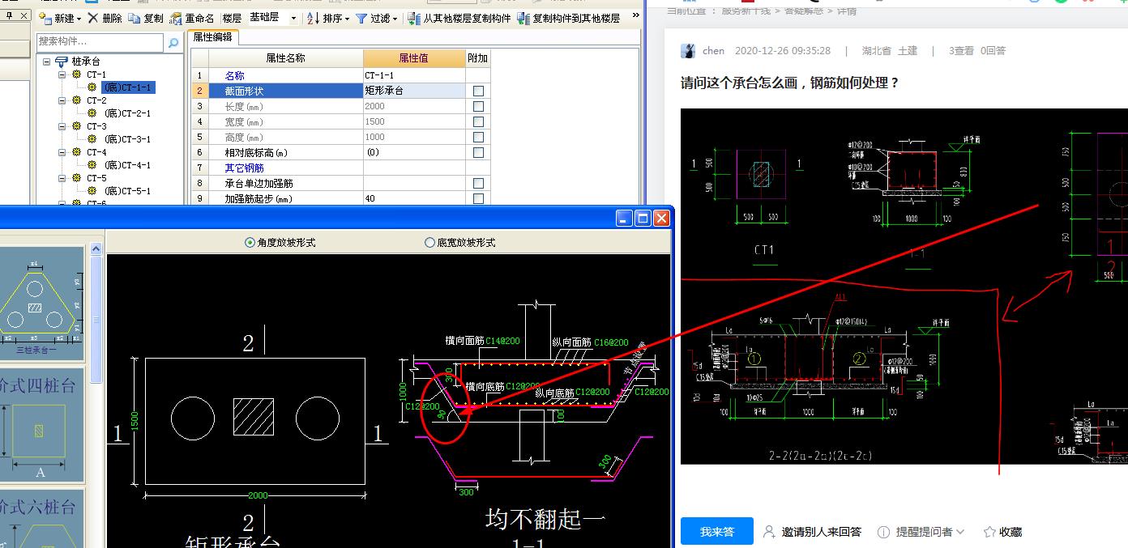Viewport: 1128px width, 548px height.
Task: Open the 提醒提问者 dropdown chevron
Action: click(x=960, y=532)
